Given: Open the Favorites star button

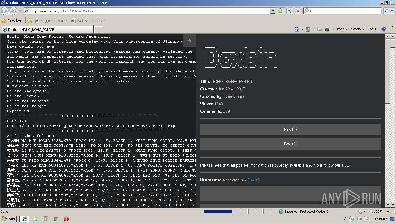Looking at the screenshot, I should coord(12,20).
